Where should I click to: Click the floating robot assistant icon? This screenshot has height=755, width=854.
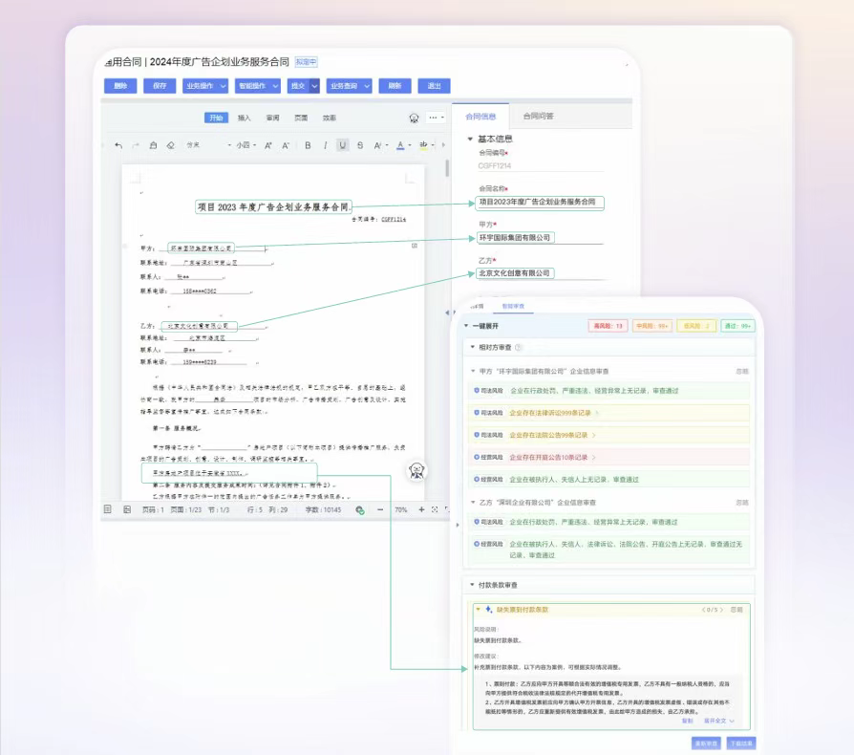pyautogui.click(x=416, y=470)
